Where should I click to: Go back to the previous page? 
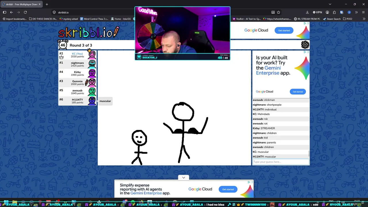[11, 12]
